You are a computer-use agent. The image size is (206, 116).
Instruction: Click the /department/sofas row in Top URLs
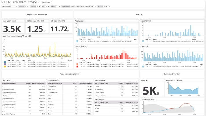coord(24,90)
